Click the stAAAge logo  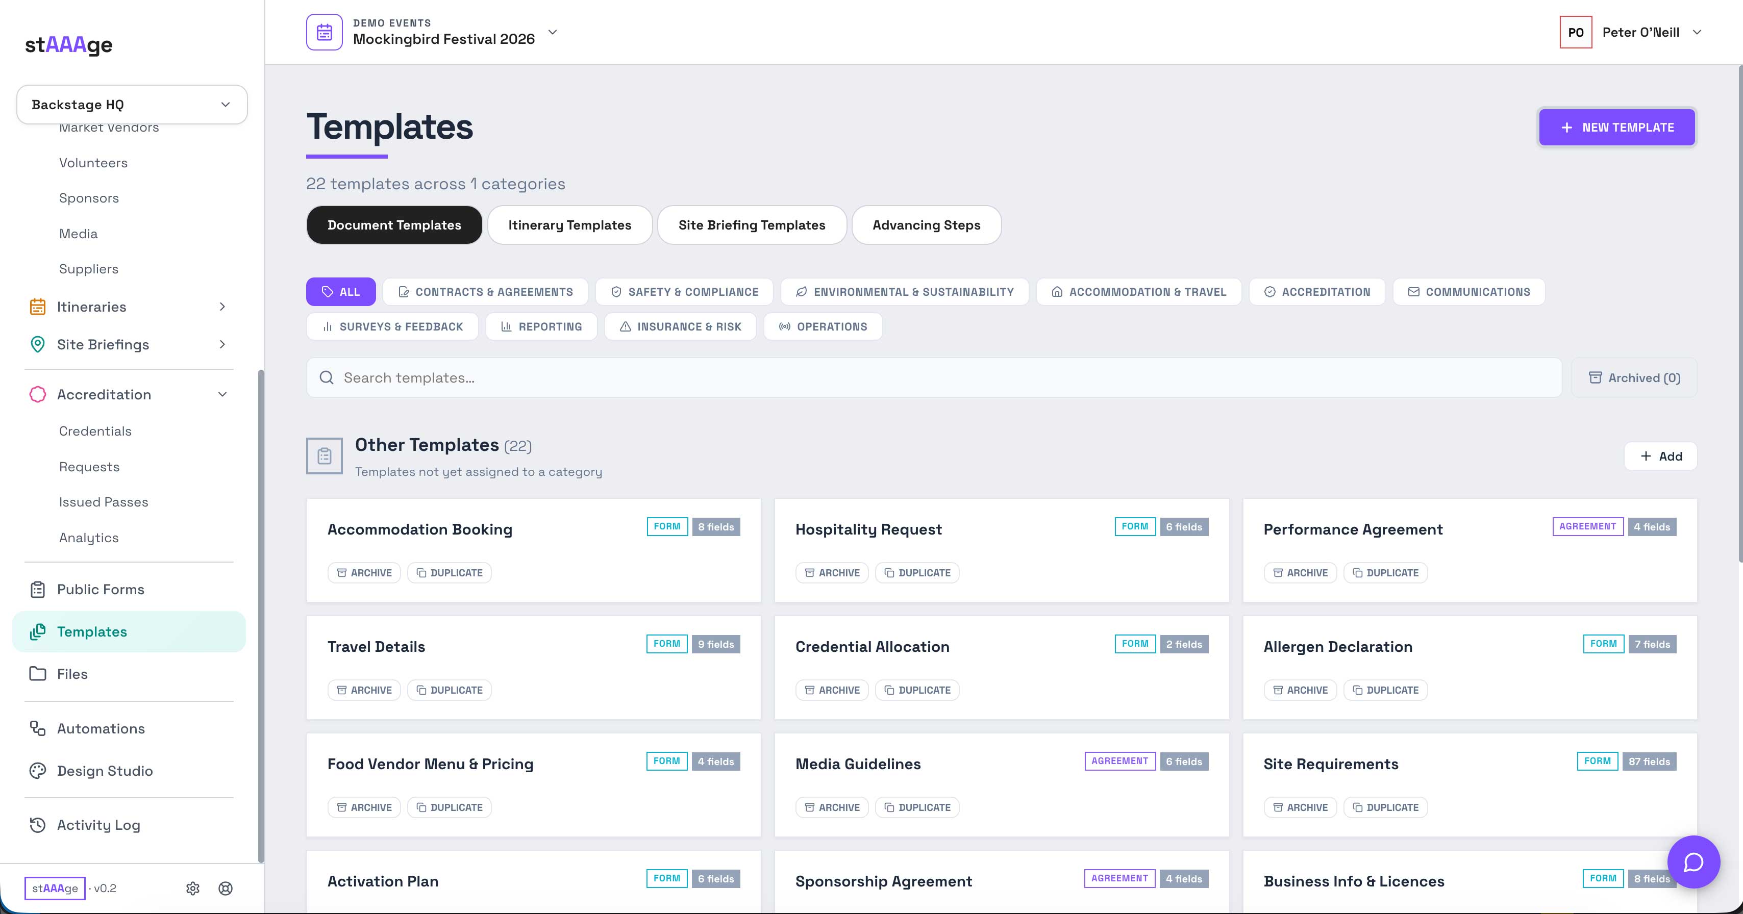(x=69, y=45)
